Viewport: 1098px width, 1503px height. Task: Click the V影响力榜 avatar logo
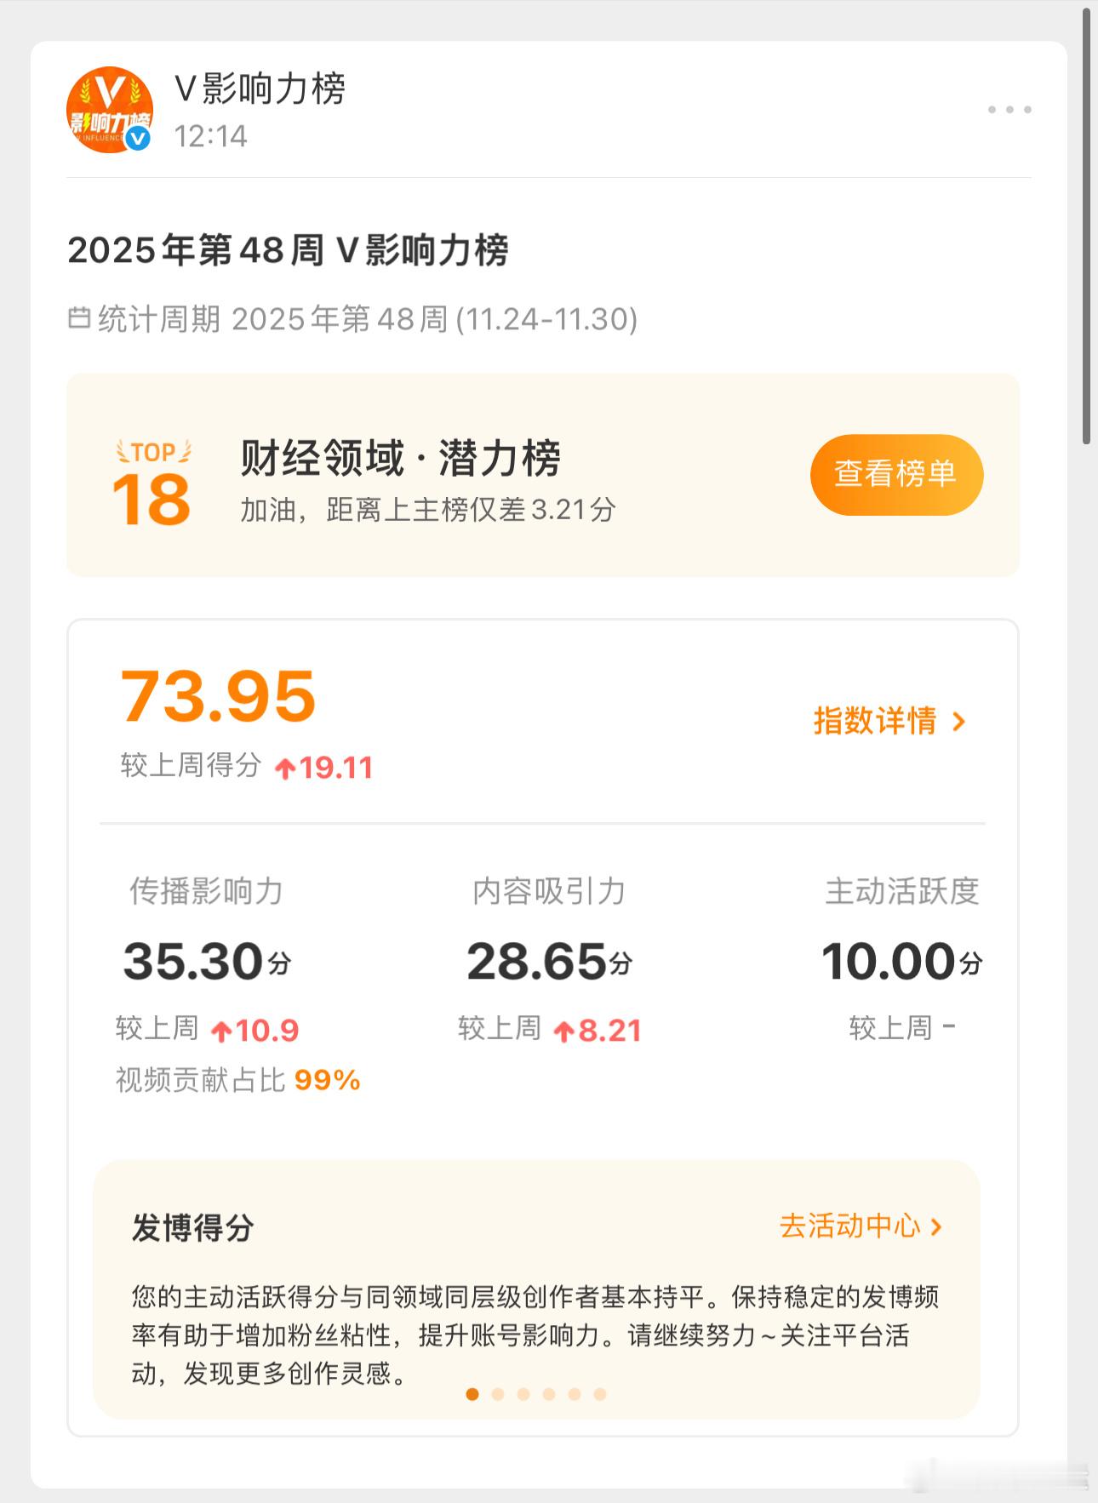click(x=109, y=109)
